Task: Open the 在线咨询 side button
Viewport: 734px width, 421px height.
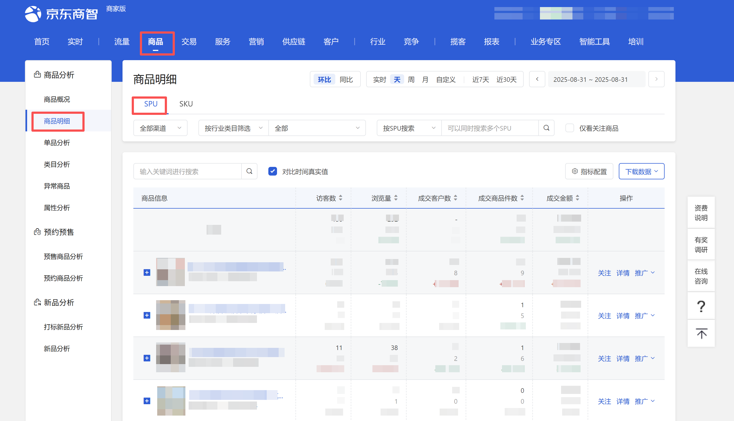Action: click(701, 276)
